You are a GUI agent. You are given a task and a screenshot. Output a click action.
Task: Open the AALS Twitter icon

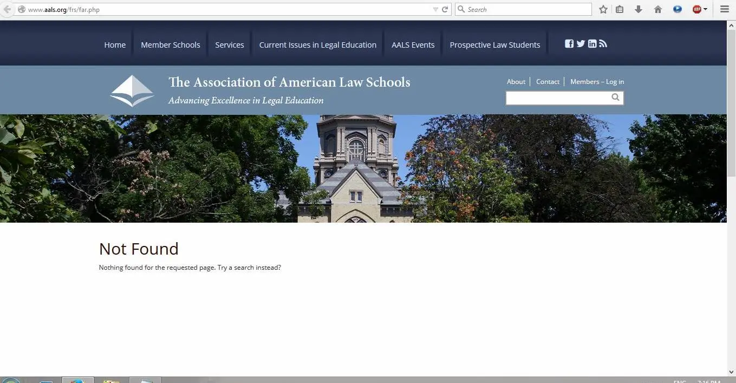(581, 44)
